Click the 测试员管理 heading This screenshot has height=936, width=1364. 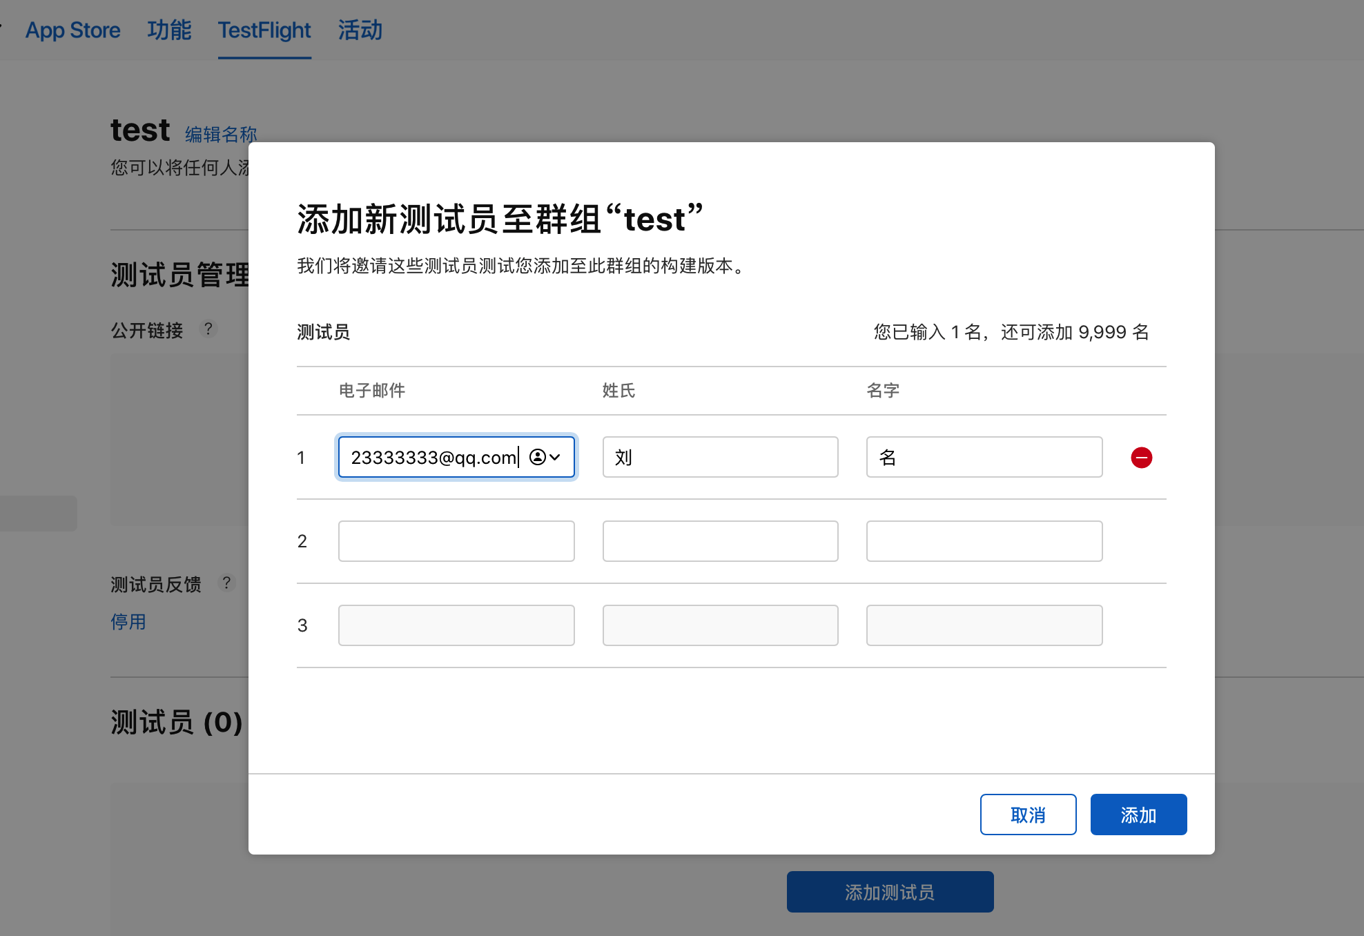pos(179,275)
